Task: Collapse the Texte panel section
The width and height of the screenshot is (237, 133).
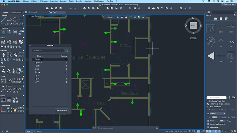Action: (x=1, y=67)
